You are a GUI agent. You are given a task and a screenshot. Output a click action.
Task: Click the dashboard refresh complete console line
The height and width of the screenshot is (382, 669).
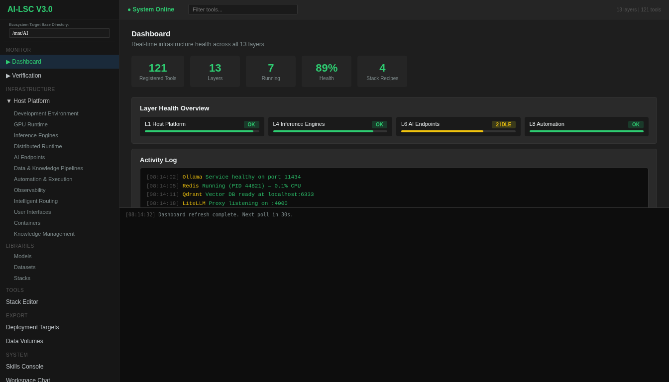coord(210,214)
